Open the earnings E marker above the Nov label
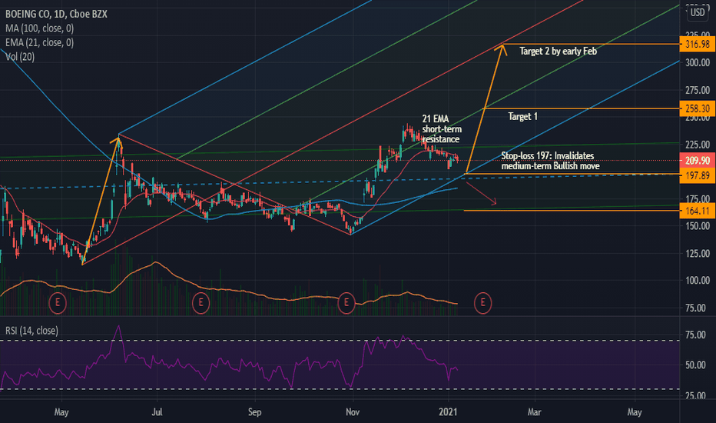 coord(346,303)
